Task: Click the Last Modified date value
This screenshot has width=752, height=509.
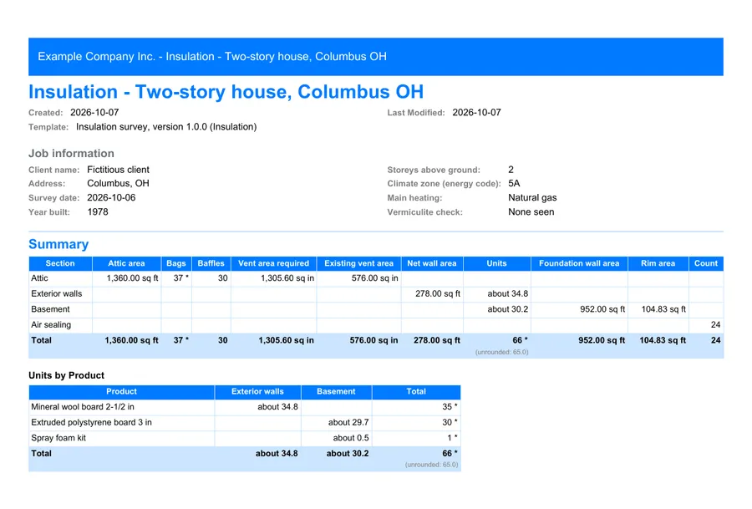Action: click(477, 113)
